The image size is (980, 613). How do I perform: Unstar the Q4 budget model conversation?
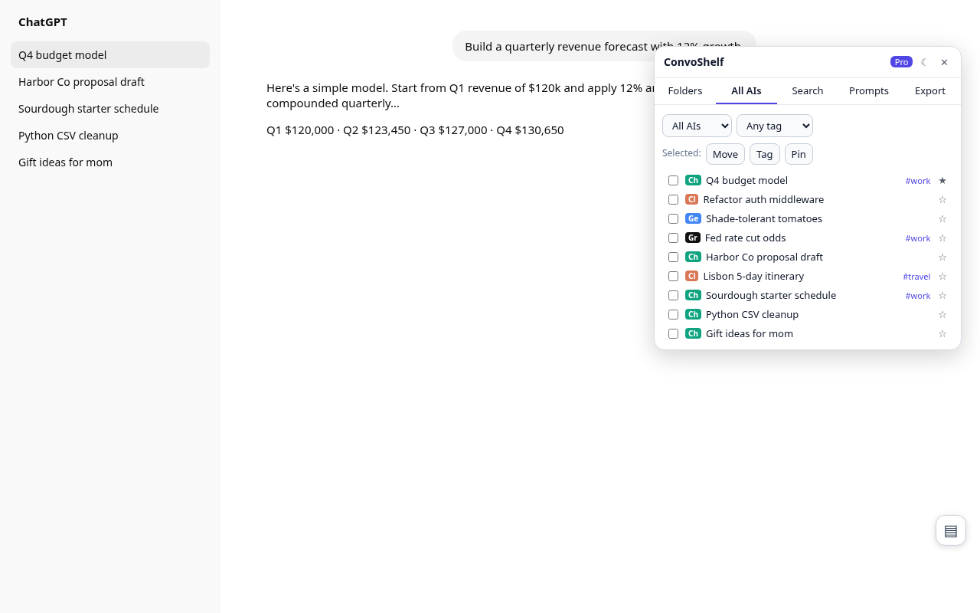tap(942, 181)
